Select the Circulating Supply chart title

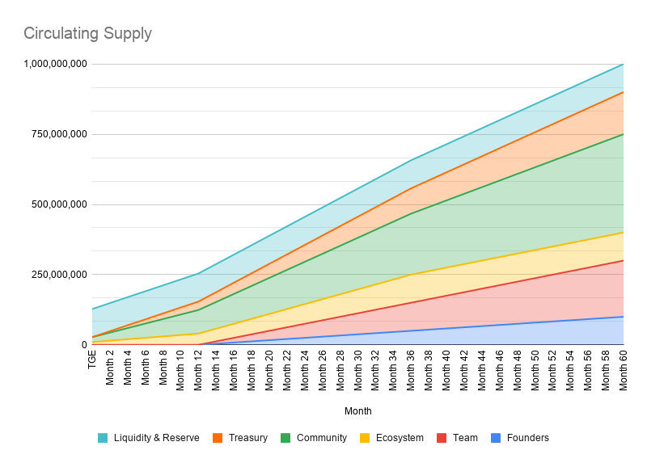click(87, 33)
